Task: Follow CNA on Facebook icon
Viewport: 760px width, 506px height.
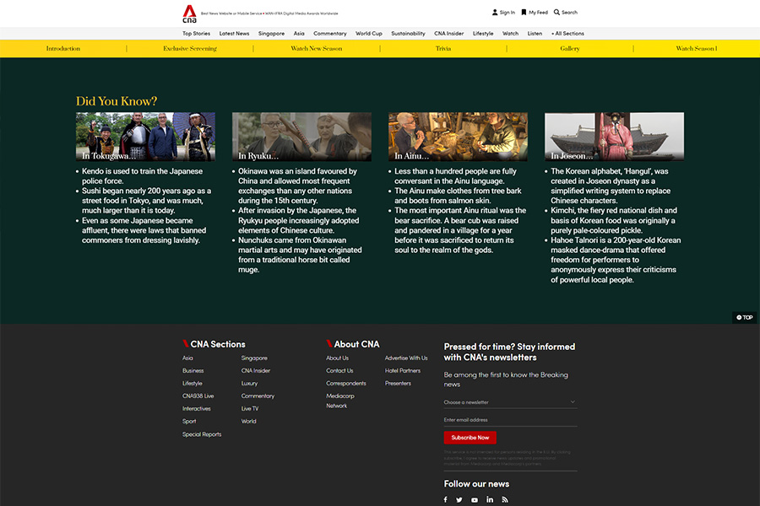Action: pyautogui.click(x=445, y=500)
